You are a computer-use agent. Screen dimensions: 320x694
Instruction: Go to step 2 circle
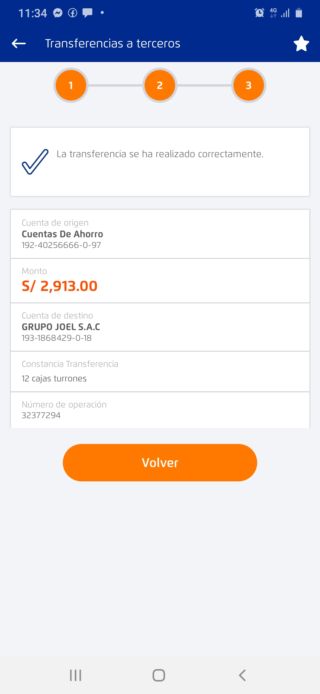pyautogui.click(x=160, y=85)
